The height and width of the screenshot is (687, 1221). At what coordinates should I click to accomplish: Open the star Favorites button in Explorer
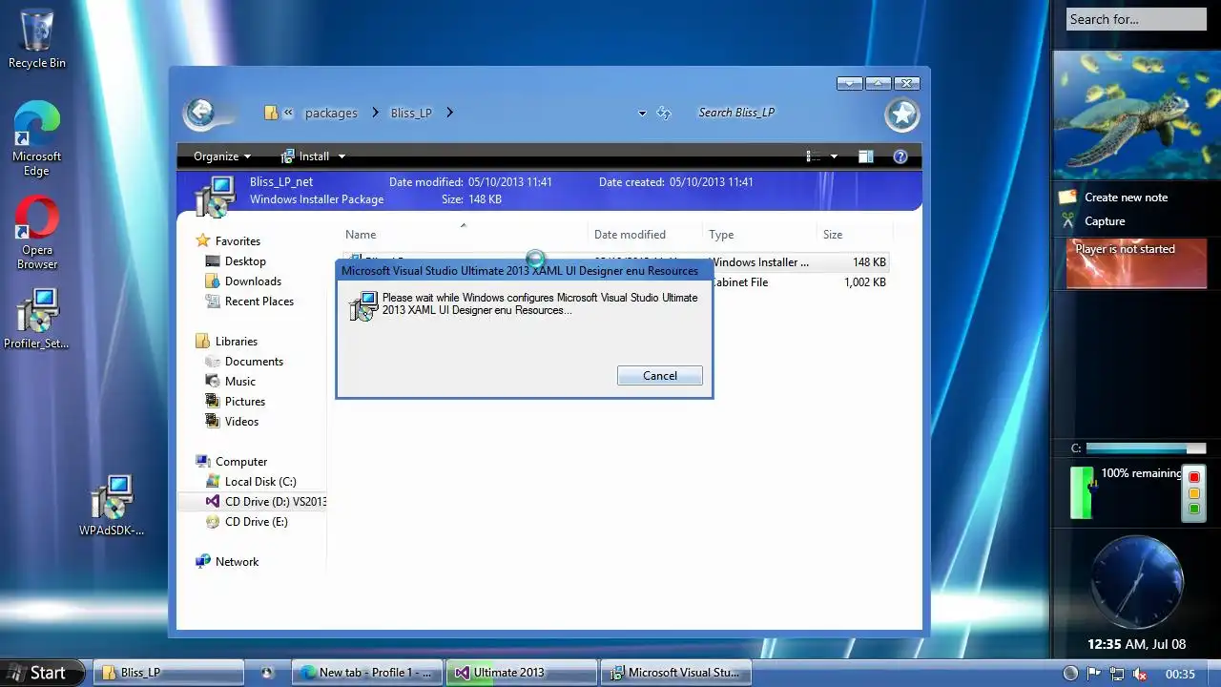click(901, 114)
